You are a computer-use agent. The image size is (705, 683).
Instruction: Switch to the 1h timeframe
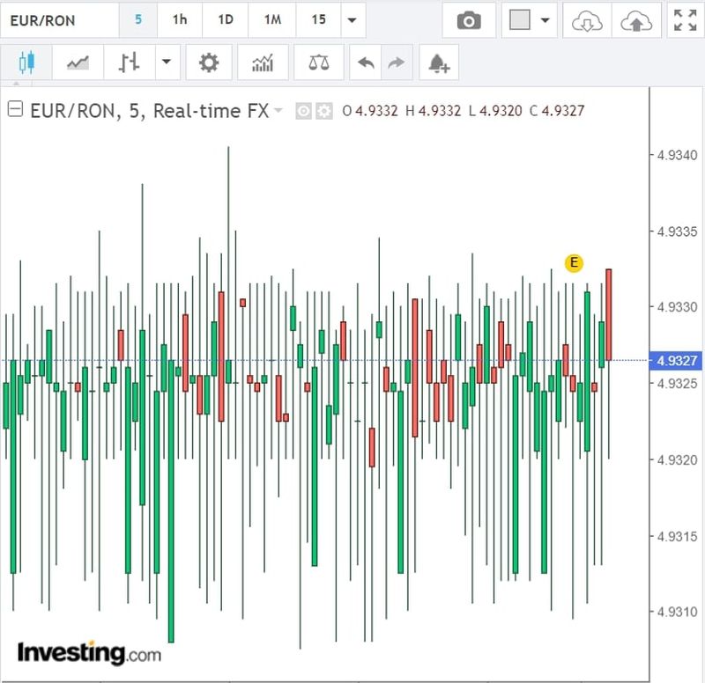coord(180,20)
